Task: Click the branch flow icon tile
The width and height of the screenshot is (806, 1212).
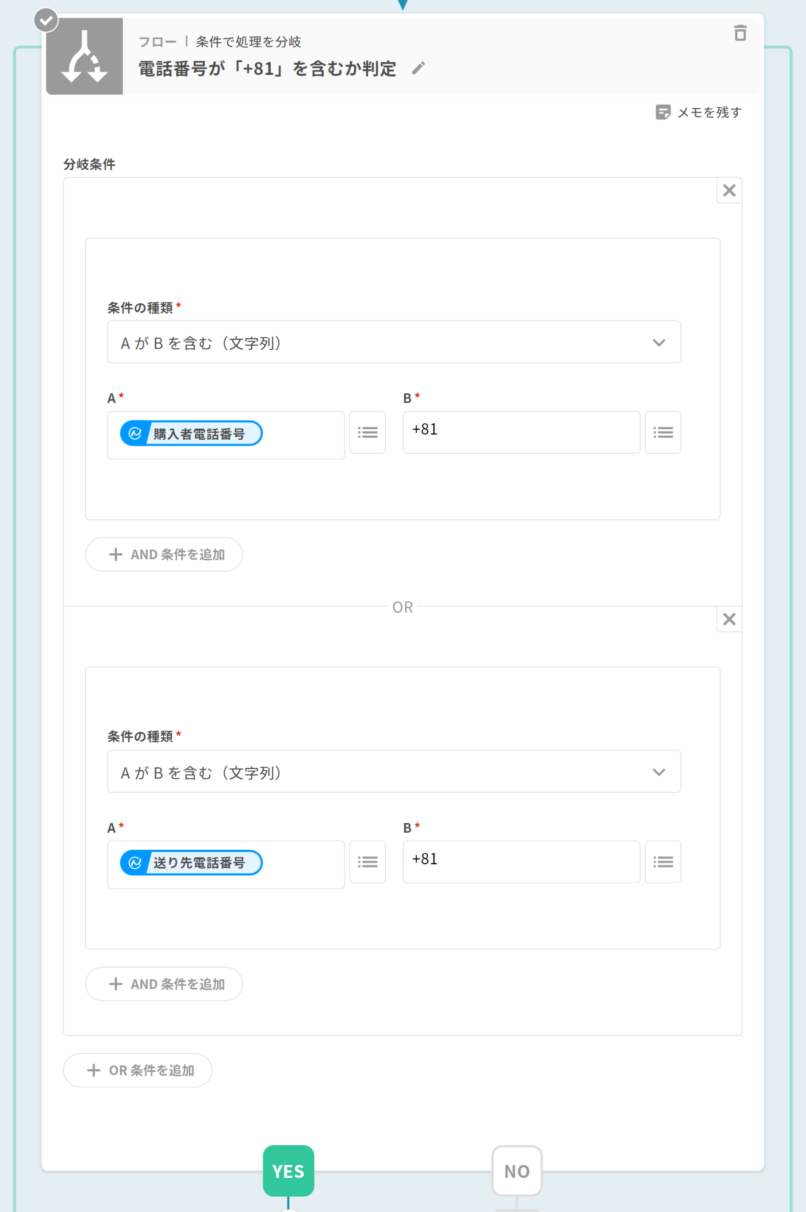Action: (x=84, y=57)
